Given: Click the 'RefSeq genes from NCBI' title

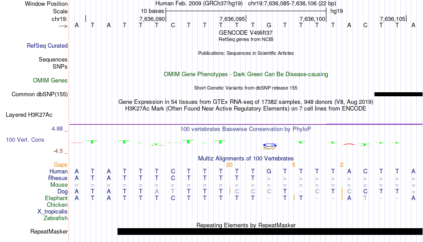Looking at the screenshot, I should [246, 39].
